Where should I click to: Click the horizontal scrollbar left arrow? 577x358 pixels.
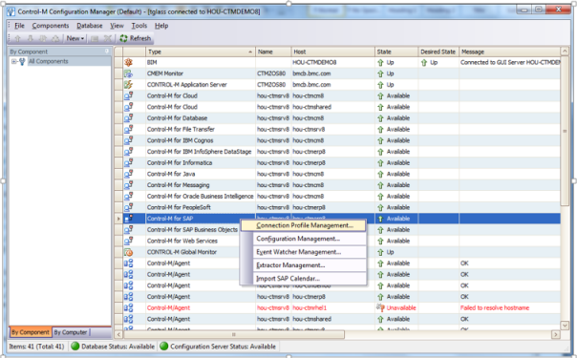point(118,334)
